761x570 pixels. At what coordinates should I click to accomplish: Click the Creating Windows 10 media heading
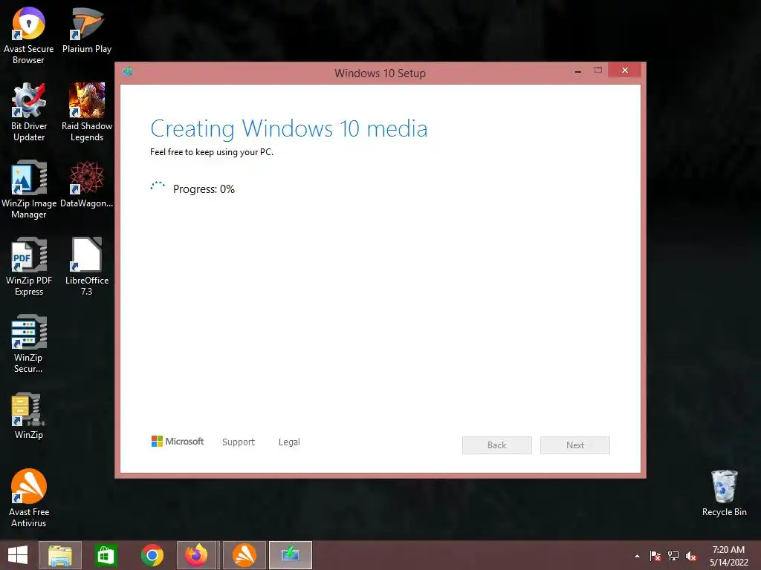289,129
